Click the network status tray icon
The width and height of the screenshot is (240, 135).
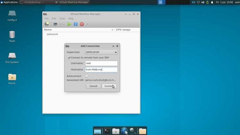pyautogui.click(x=198, y=2)
